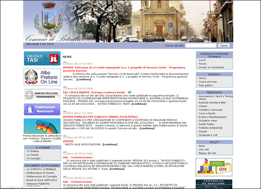Click inside the Cerca nel sito search field
The image size is (261, 189).
click(201, 45)
